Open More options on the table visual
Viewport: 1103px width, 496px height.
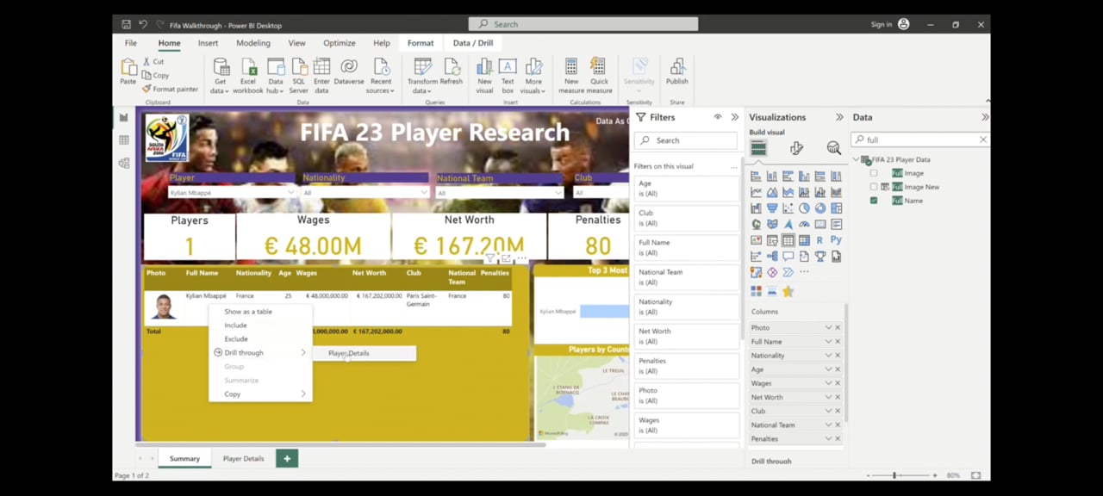coord(521,258)
